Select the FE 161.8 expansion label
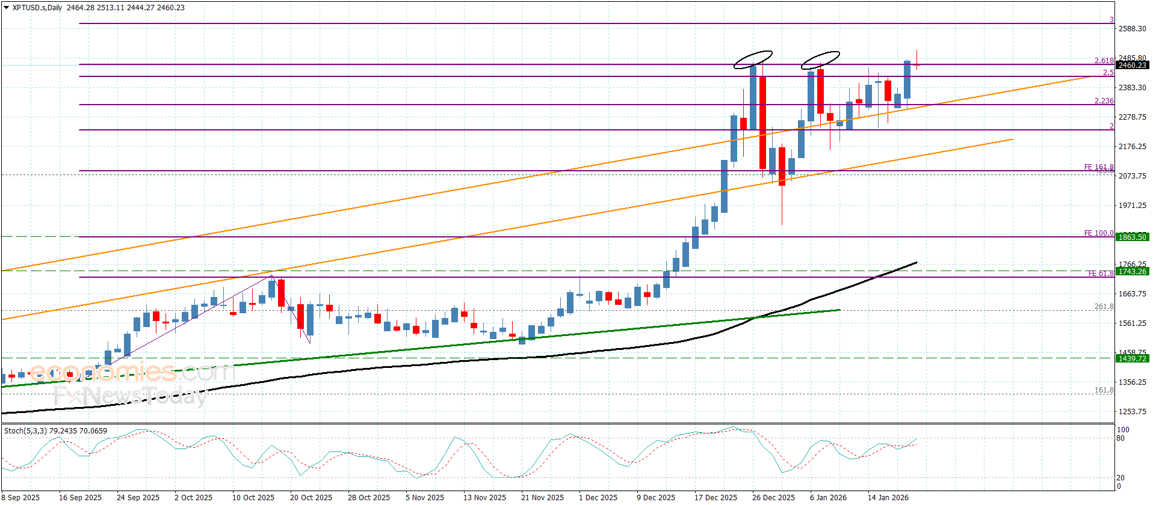 pos(1099,167)
